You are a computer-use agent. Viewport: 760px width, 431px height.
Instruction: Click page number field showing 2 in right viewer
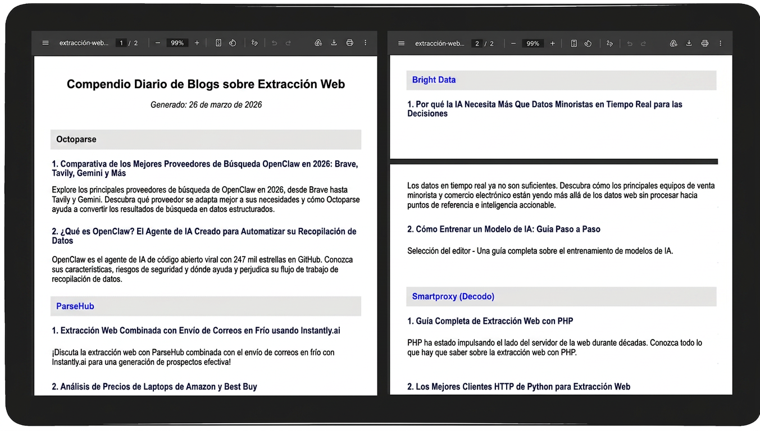click(x=477, y=43)
